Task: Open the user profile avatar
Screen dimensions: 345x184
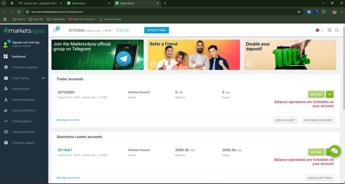Action: [5, 44]
